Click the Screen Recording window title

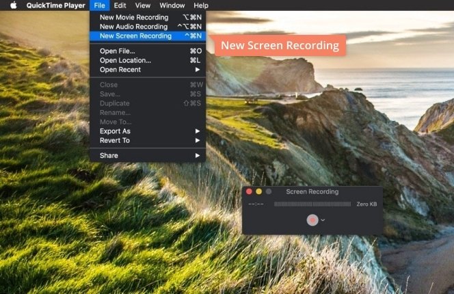tap(312, 191)
